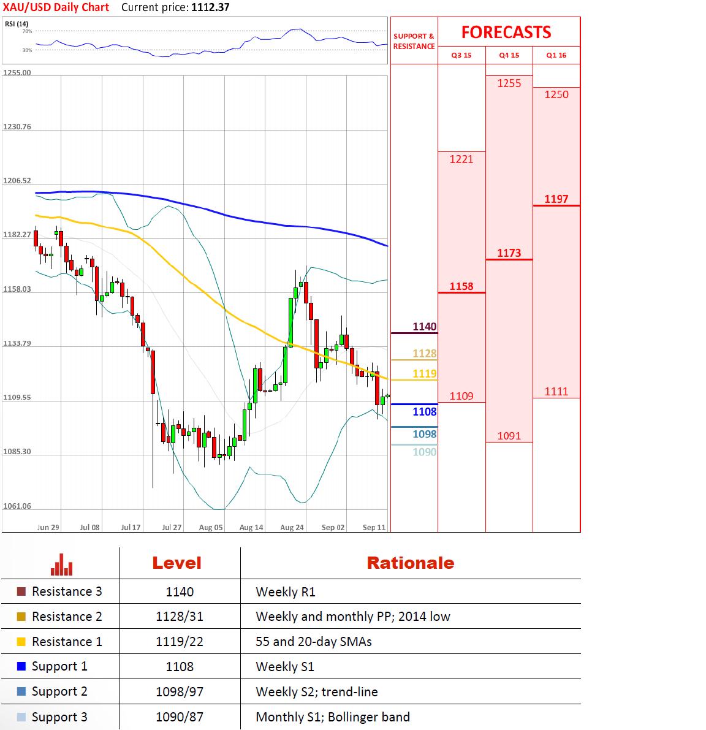Click the level cell 1098/97
The height and width of the screenshot is (730, 706).
click(180, 692)
